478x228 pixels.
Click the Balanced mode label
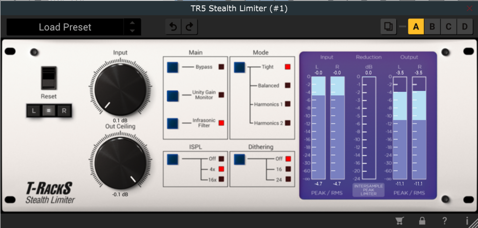tap(268, 85)
